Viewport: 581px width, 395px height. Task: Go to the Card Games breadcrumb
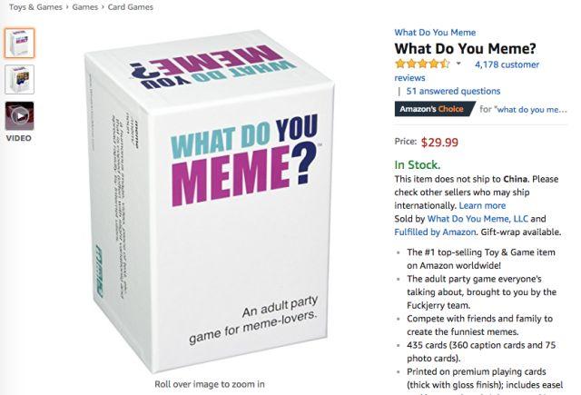(131, 7)
